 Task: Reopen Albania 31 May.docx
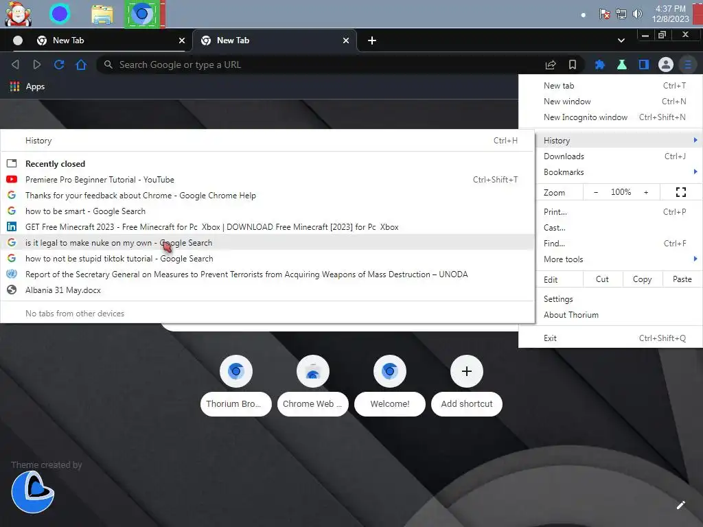point(267,290)
